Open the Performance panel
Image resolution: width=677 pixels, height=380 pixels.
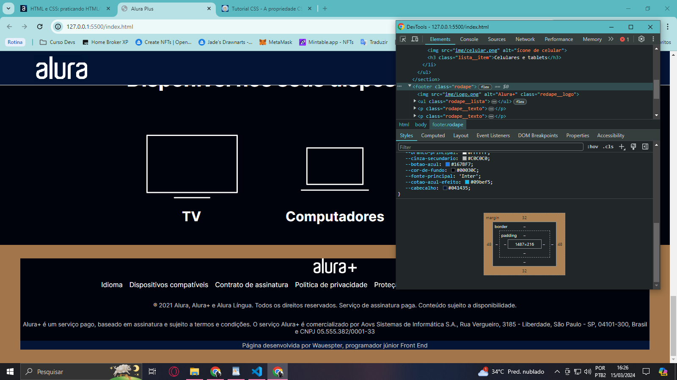click(x=559, y=39)
